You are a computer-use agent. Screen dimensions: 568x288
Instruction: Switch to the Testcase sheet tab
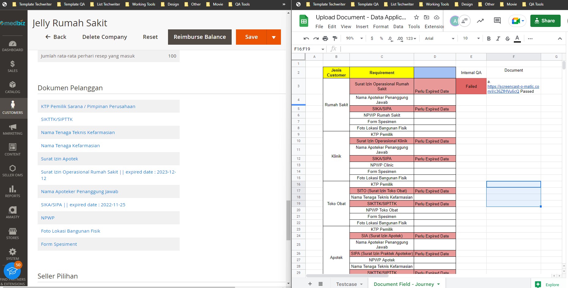(347, 284)
